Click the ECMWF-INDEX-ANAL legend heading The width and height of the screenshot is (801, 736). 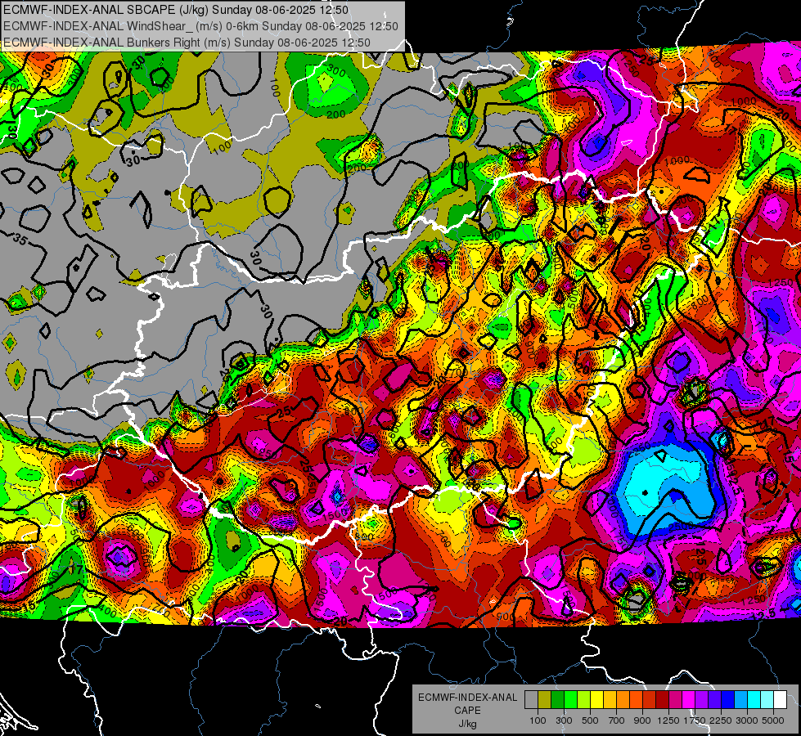[x=467, y=698]
